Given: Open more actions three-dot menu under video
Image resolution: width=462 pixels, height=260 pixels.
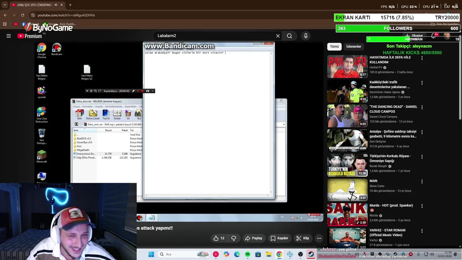Looking at the screenshot, I should click(x=319, y=238).
